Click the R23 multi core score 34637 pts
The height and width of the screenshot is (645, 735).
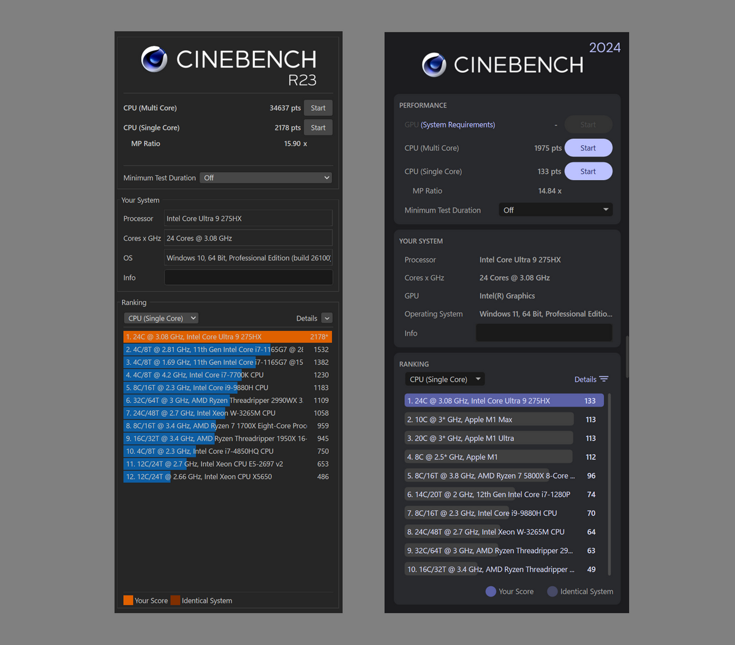(285, 108)
